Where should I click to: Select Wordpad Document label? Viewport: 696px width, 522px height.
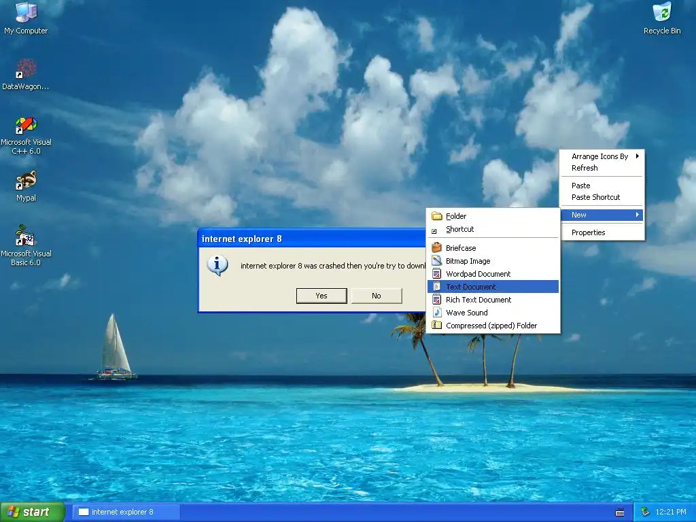point(478,274)
